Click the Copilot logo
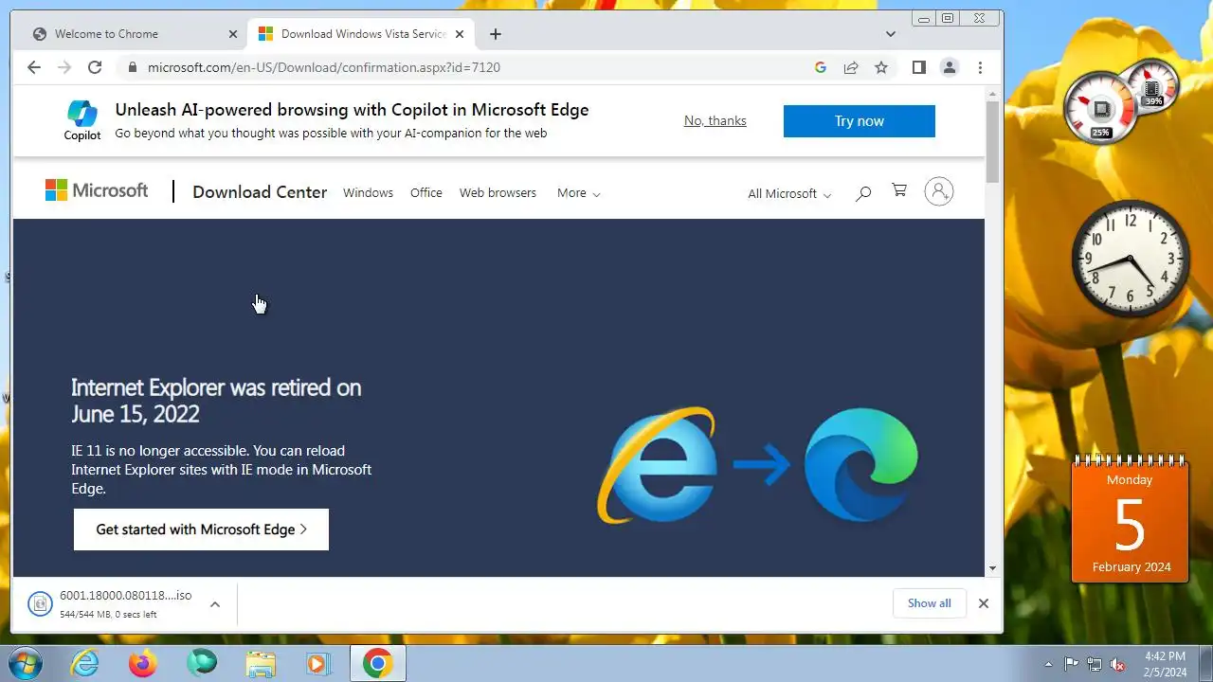The height and width of the screenshot is (682, 1213). pyautogui.click(x=82, y=120)
